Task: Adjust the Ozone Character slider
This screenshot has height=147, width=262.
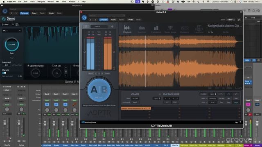Action: click(x=5, y=73)
